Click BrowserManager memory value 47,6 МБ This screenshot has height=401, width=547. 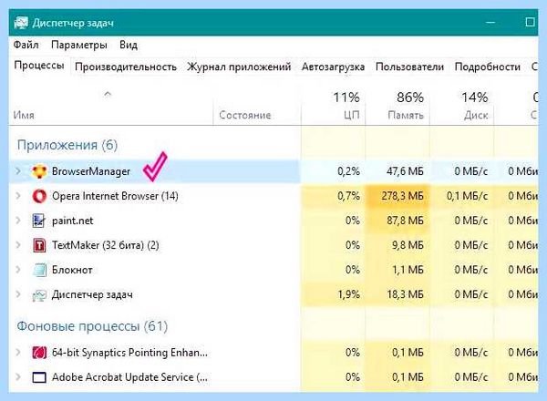click(x=405, y=171)
